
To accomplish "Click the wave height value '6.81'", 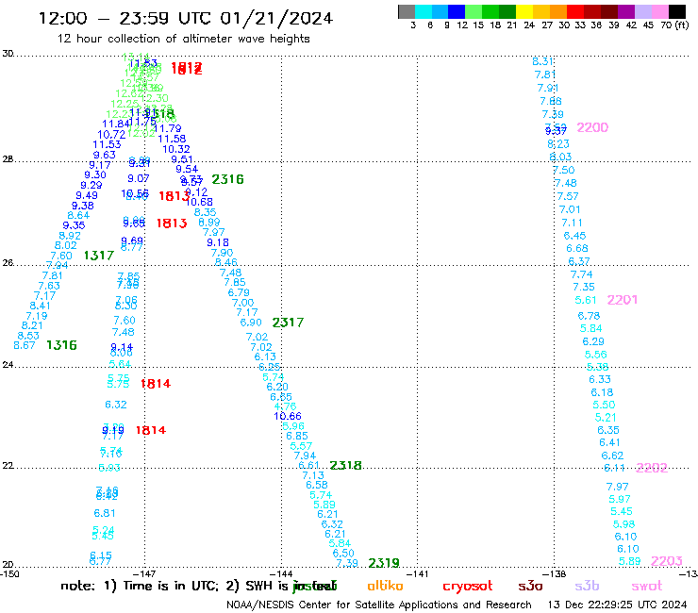I will click(105, 513).
